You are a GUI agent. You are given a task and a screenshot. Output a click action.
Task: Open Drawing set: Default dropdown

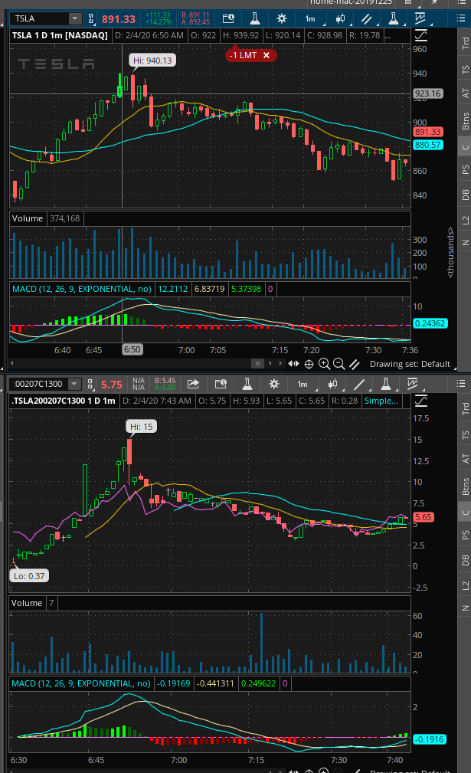tap(413, 364)
